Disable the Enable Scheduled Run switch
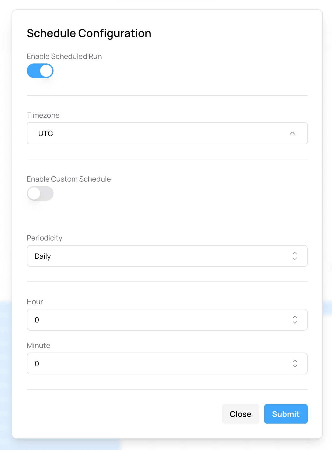Screen dimensions: 332x450 [40, 71]
